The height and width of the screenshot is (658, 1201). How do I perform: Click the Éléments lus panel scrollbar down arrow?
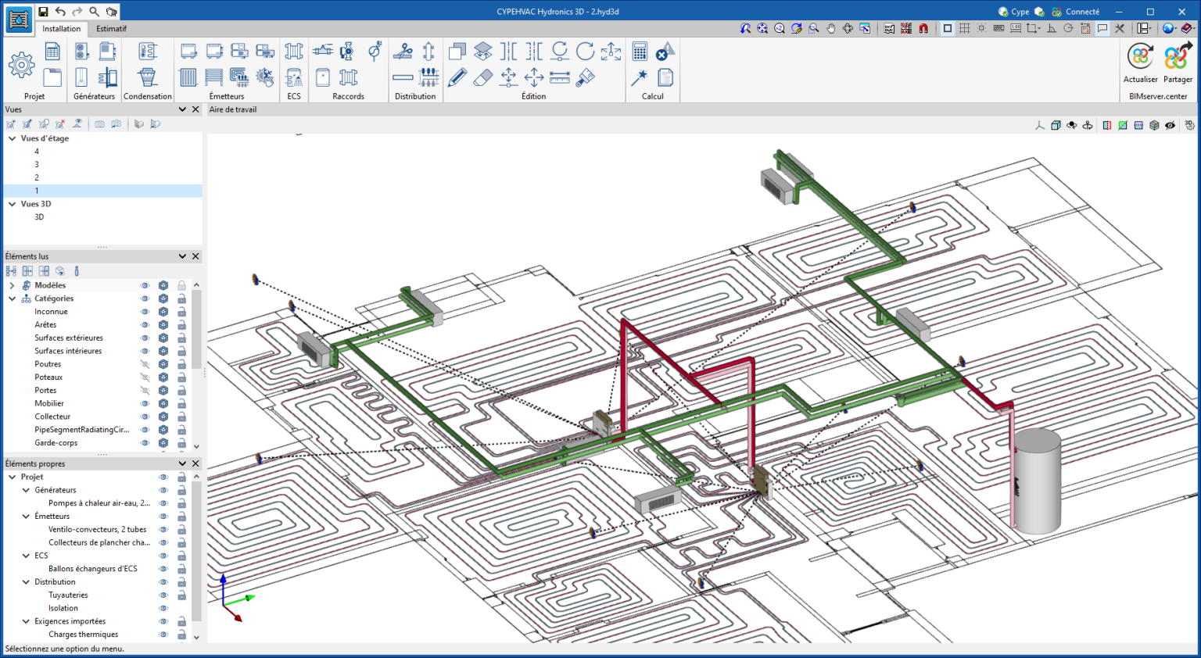pyautogui.click(x=196, y=446)
